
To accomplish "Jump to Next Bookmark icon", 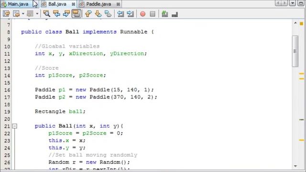I will point(98,14).
